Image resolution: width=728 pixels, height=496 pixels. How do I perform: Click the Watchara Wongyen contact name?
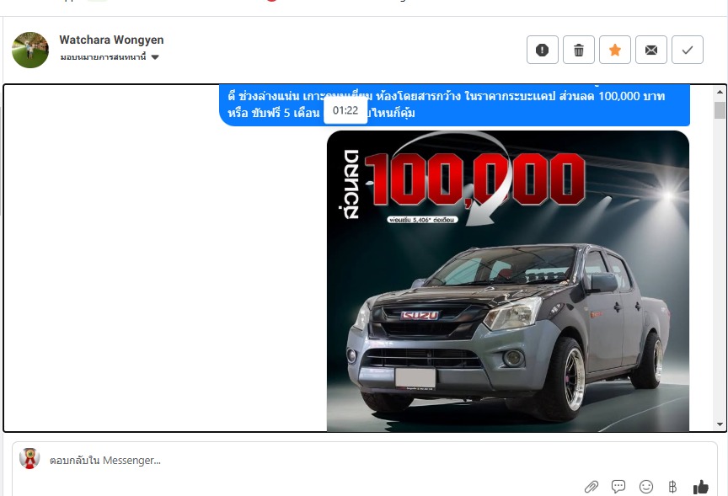pos(111,40)
